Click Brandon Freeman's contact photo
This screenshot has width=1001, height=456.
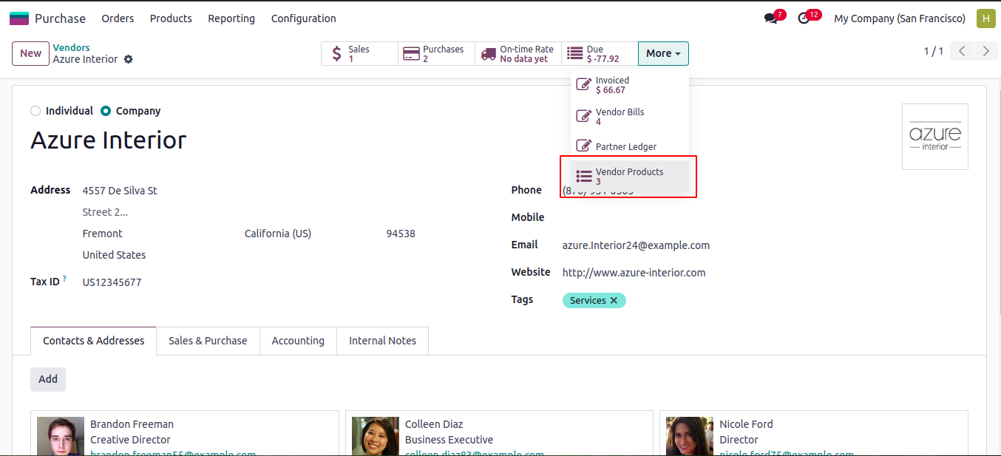pyautogui.click(x=61, y=436)
